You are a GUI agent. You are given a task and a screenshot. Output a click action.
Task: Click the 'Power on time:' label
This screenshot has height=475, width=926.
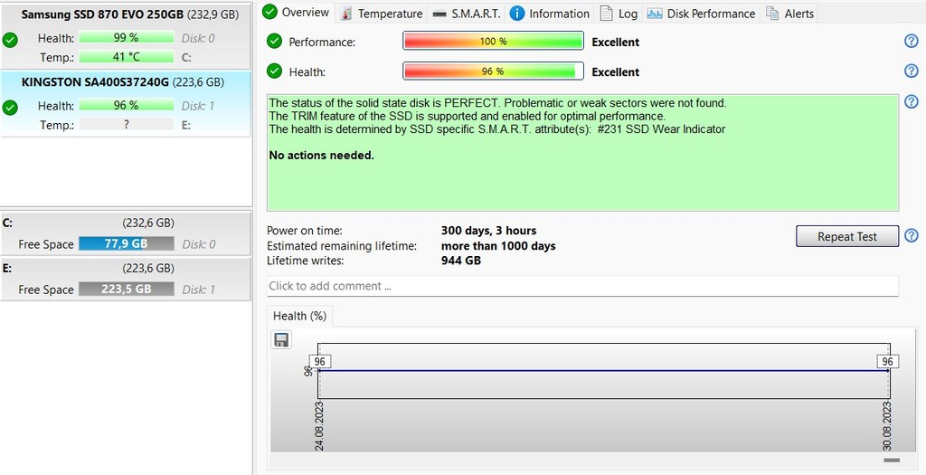point(305,231)
